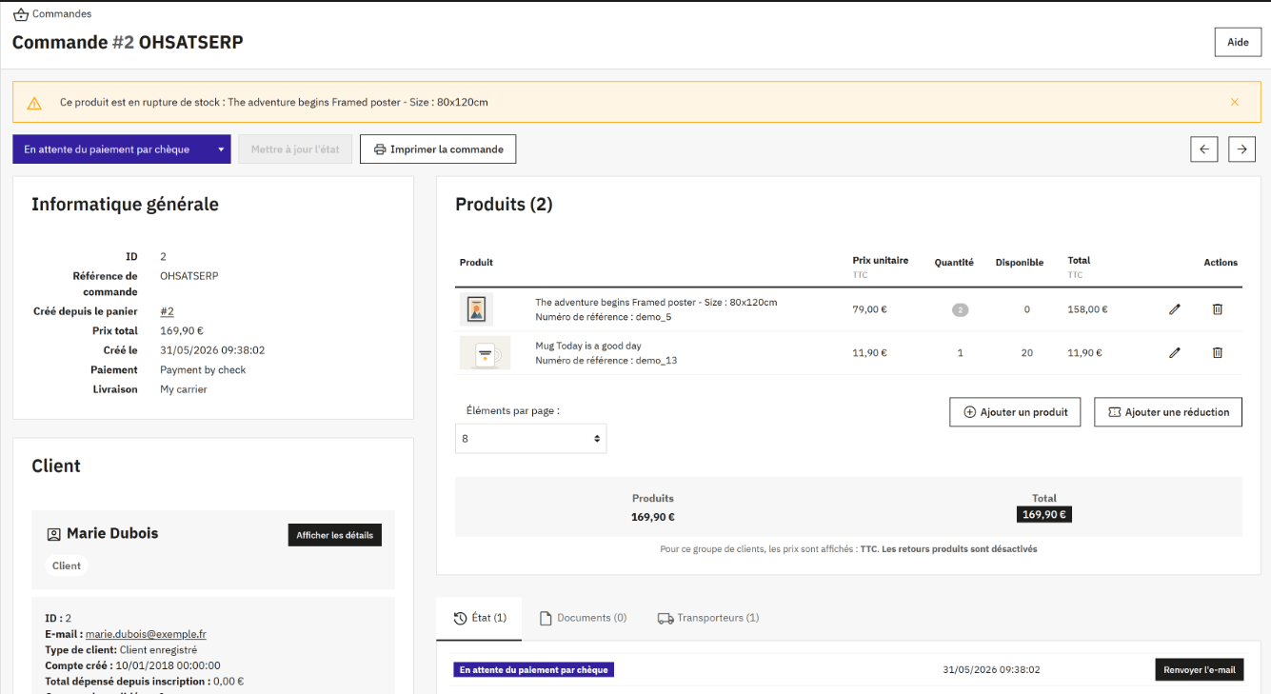Image resolution: width=1271 pixels, height=694 pixels.
Task: Click the Prix unitaire column header
Action: pos(881,261)
